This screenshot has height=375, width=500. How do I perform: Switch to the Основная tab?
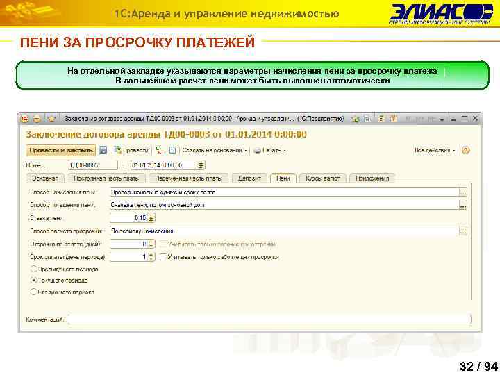45,178
